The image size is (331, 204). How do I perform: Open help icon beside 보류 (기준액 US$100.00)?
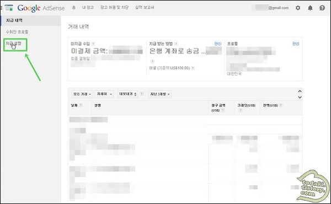click(193, 68)
